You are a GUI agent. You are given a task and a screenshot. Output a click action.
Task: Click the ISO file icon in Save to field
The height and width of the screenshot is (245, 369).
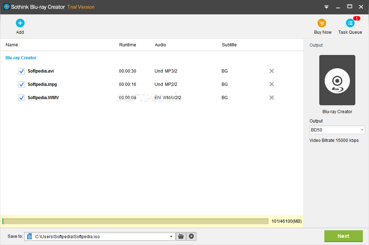click(x=29, y=236)
